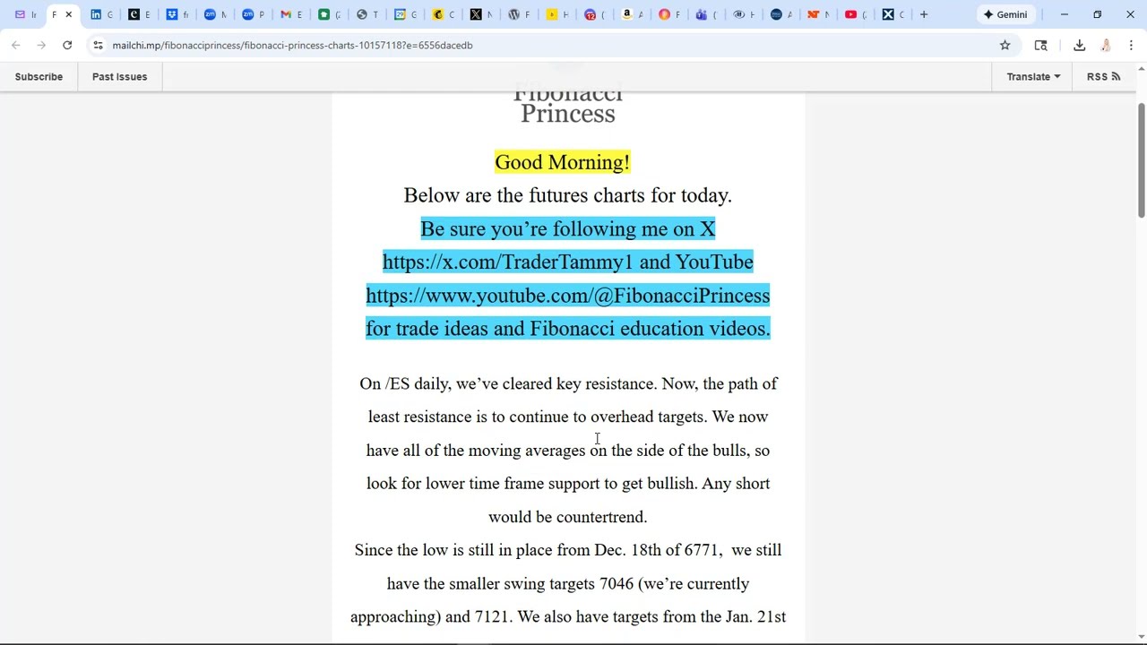Click the vertical page scrollbar thumb

1141,159
